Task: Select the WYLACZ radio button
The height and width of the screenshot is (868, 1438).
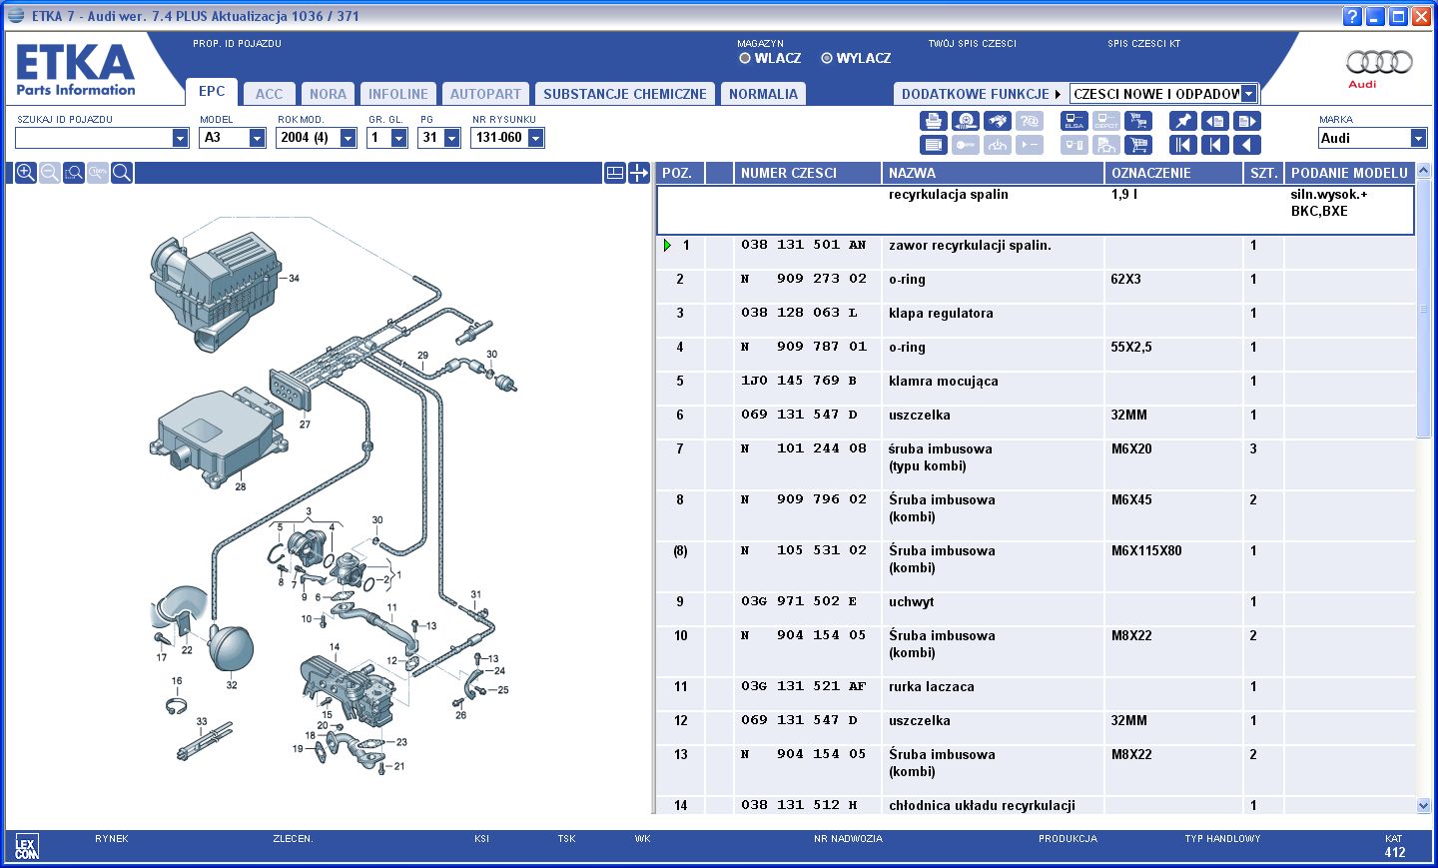Action: pos(827,58)
